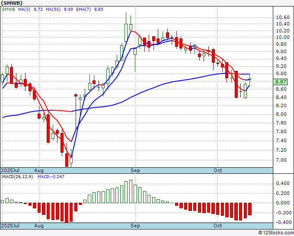This screenshot has width=294, height=236.
Task: Click the MA(50) value 8.99
Action: point(68,10)
